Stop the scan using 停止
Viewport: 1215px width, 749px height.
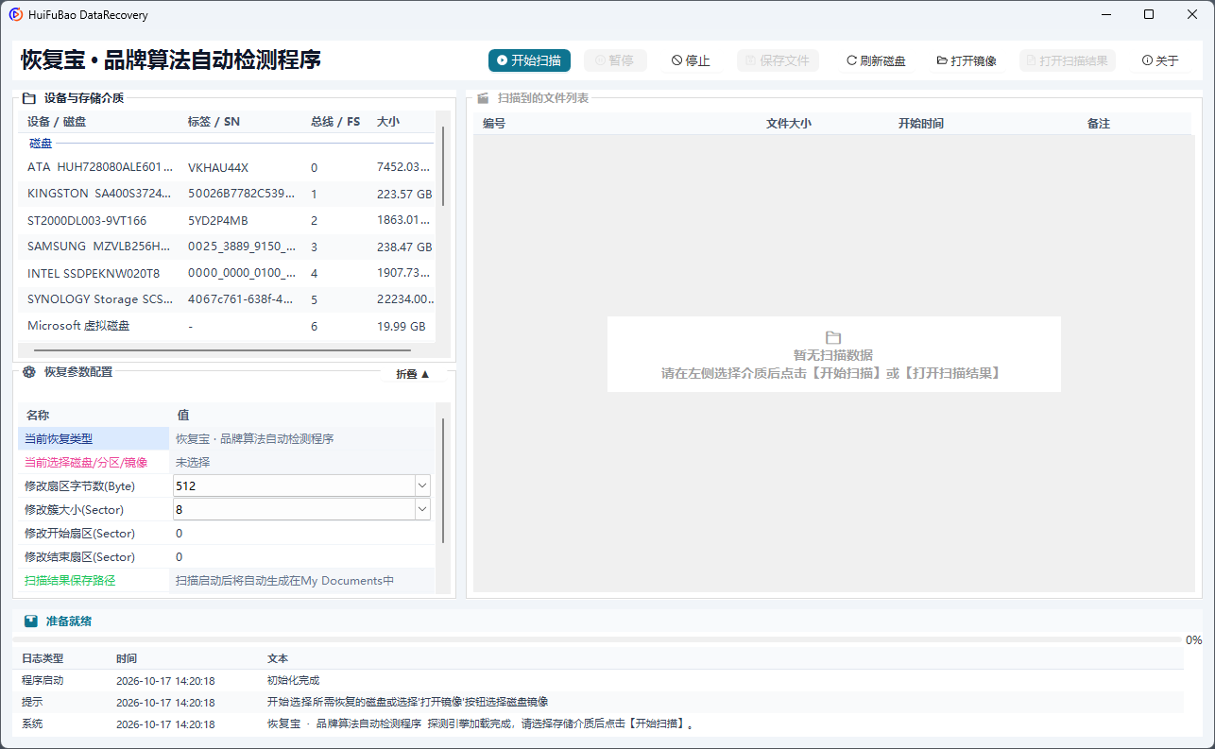[691, 60]
